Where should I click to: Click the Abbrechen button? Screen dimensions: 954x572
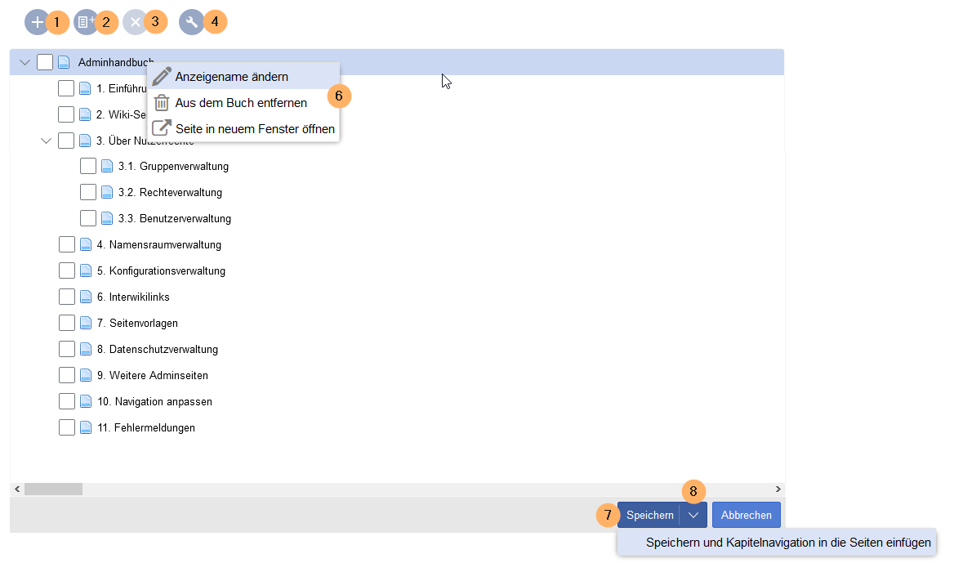pos(746,516)
